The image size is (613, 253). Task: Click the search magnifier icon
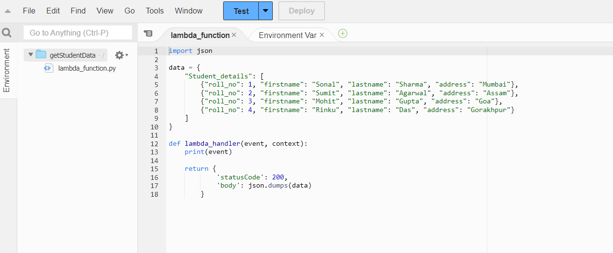pos(7,33)
